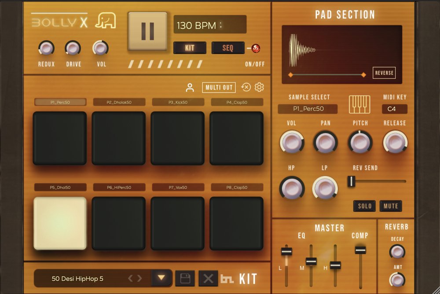Click the reset history icon next to MULTI OUT
Image resolution: width=440 pixels, height=294 pixels.
click(x=246, y=87)
